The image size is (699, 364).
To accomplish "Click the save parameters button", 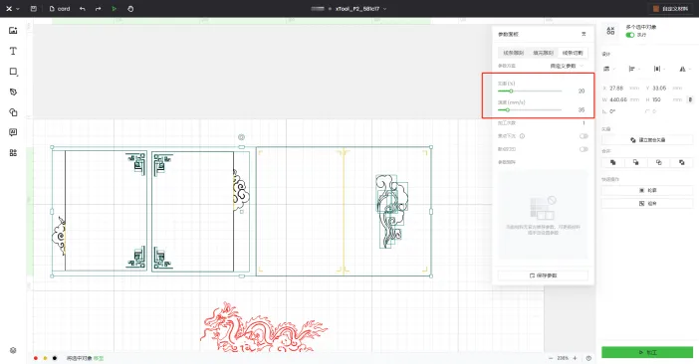I will [x=543, y=275].
